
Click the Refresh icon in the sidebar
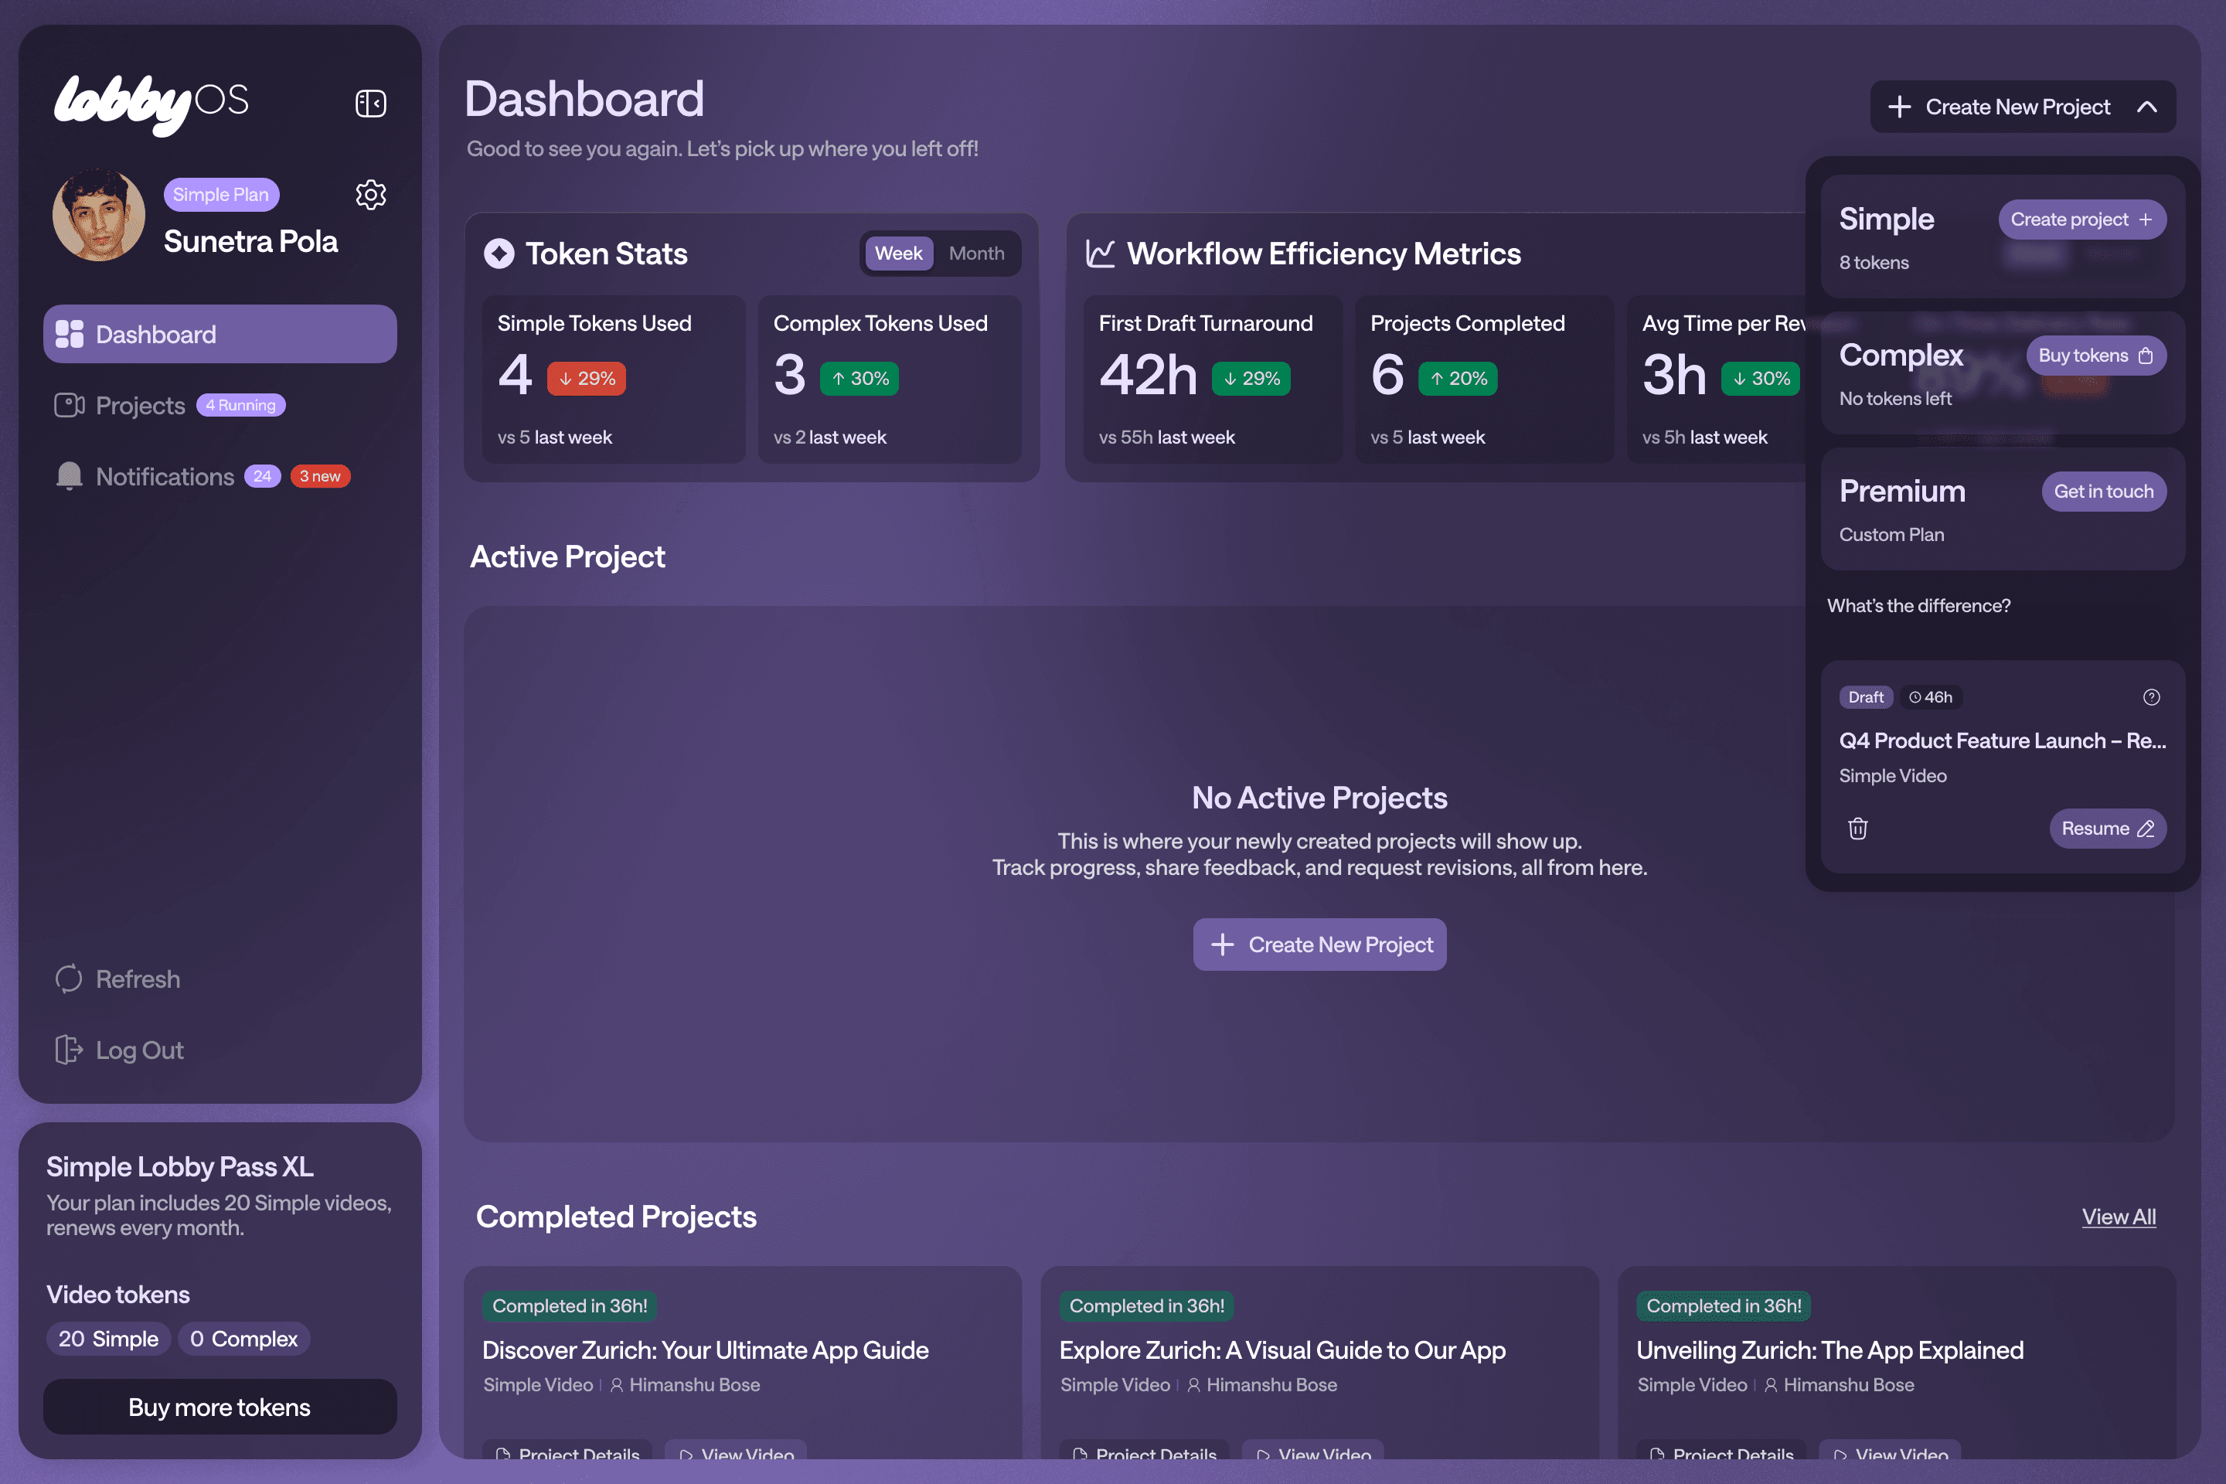[x=69, y=979]
